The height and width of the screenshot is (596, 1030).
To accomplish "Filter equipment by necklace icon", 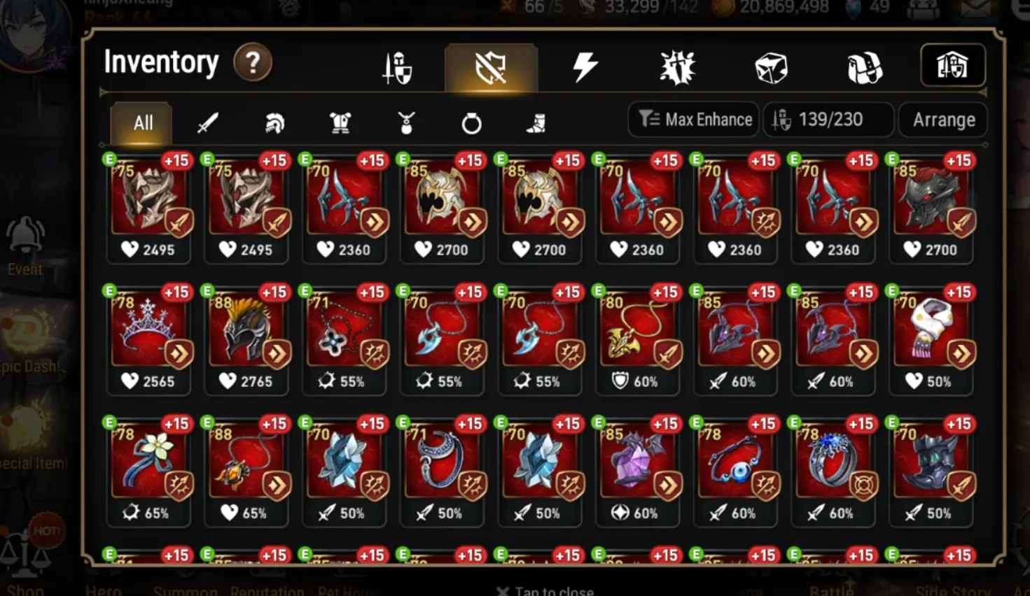I will 406,124.
